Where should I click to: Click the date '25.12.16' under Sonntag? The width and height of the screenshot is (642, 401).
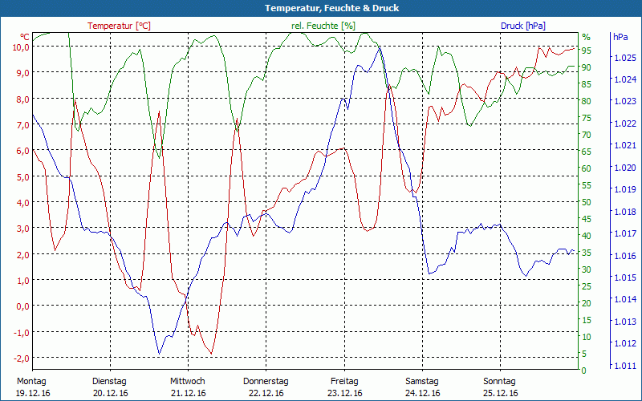pos(500,393)
